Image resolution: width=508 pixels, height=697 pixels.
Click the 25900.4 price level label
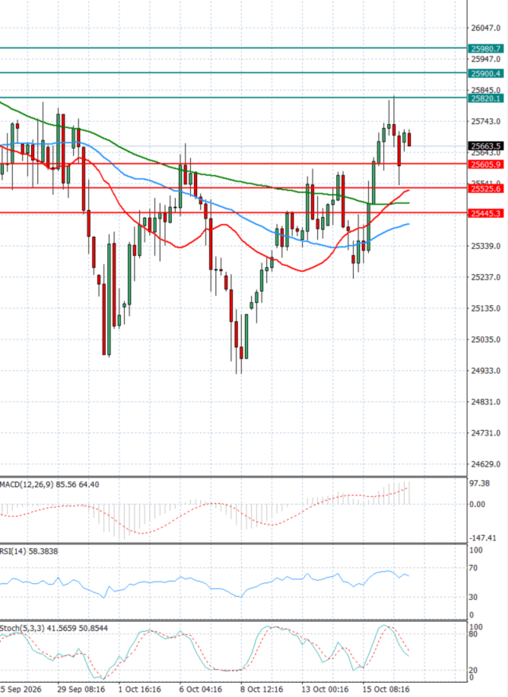coord(486,74)
